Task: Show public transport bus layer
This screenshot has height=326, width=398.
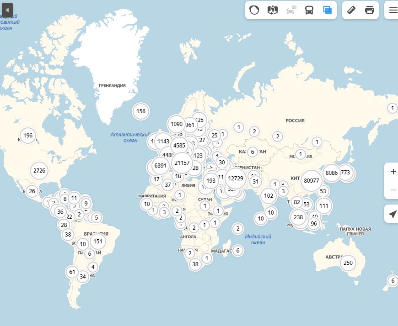Action: (x=310, y=10)
